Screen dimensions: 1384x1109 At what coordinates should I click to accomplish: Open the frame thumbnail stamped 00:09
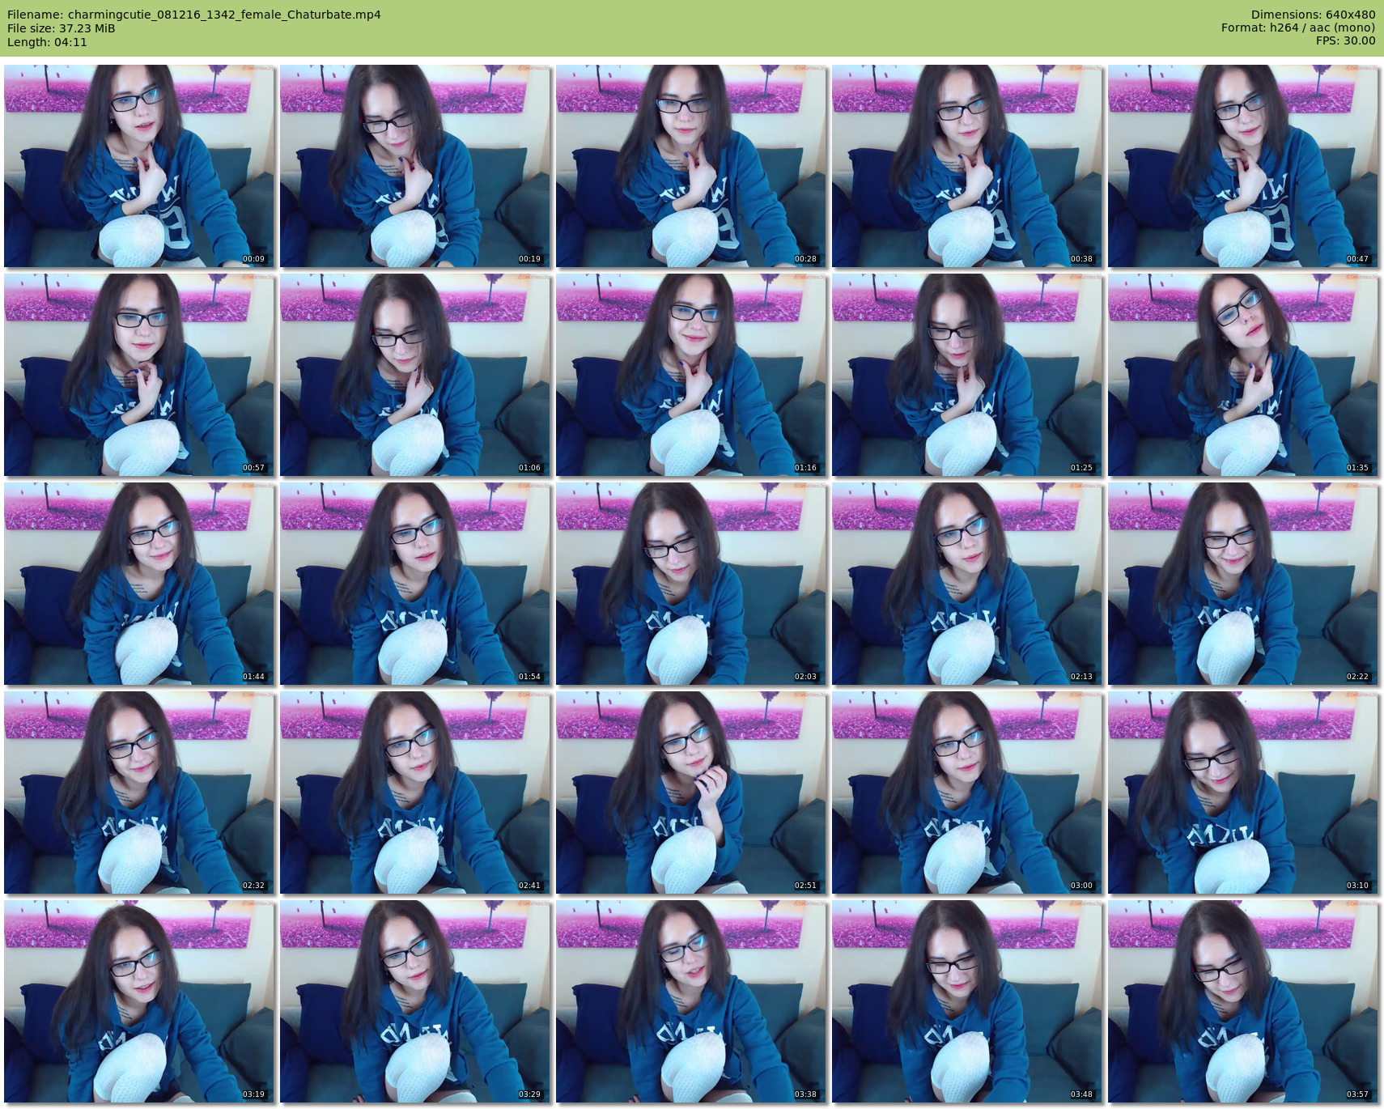pyautogui.click(x=139, y=166)
